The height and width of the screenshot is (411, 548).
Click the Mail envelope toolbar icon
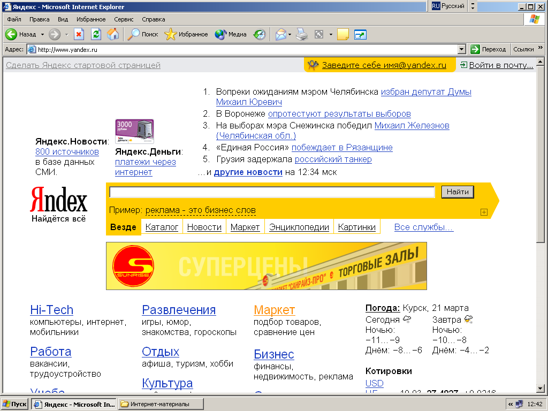281,34
